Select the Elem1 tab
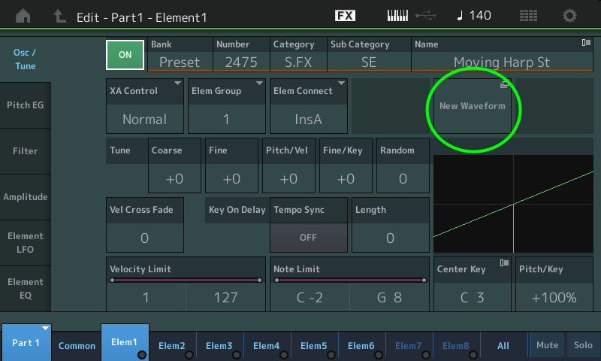The width and height of the screenshot is (601, 361). point(125,342)
